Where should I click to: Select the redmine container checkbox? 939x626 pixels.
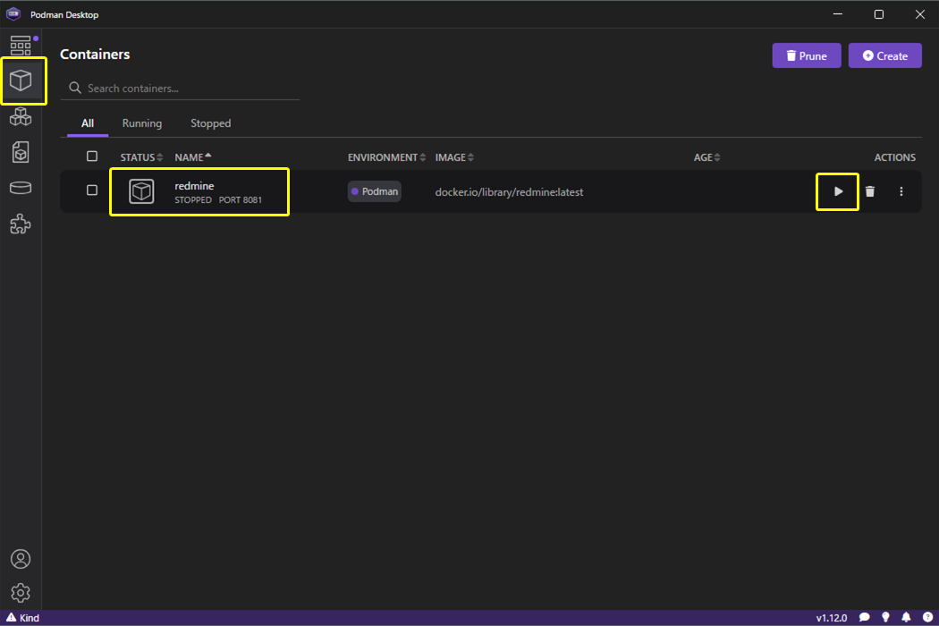tap(92, 190)
